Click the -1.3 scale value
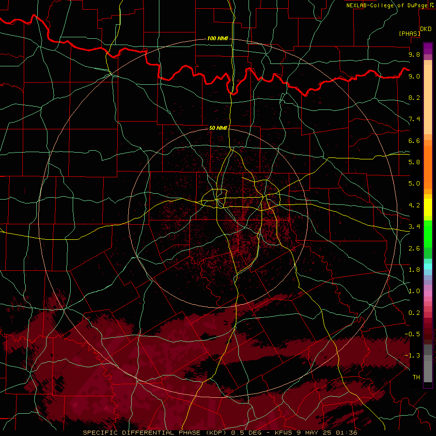Screen dimensions: 436x436 pyautogui.click(x=412, y=356)
